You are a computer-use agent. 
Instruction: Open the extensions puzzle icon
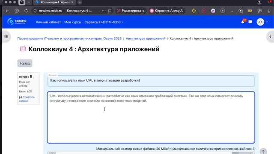click(259, 11)
